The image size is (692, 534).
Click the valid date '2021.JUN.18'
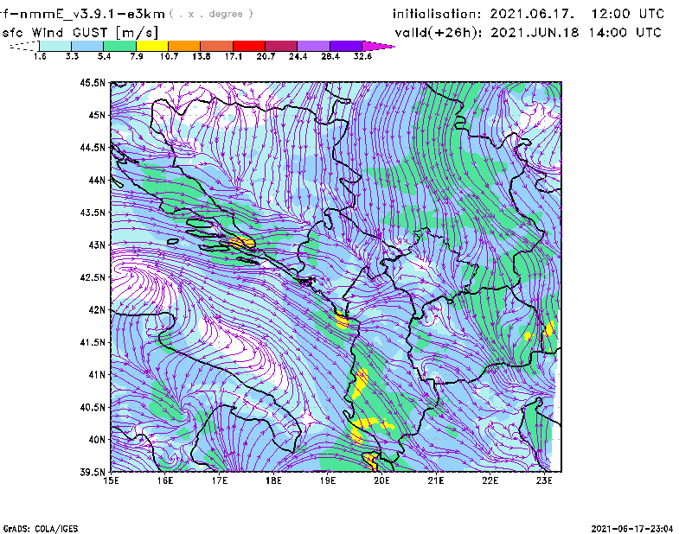(x=535, y=33)
